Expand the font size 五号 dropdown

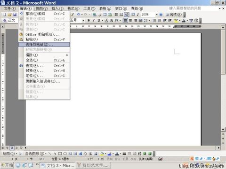pyautogui.click(x=83, y=20)
